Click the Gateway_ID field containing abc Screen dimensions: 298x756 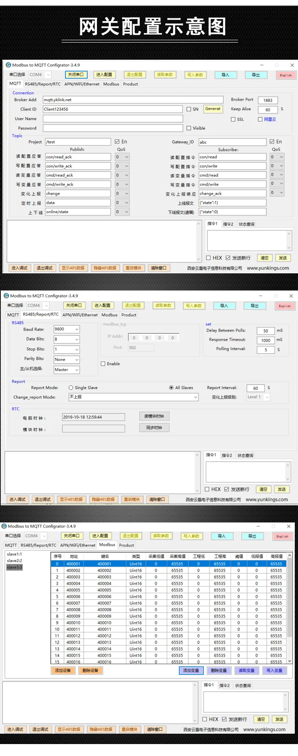[232, 142]
